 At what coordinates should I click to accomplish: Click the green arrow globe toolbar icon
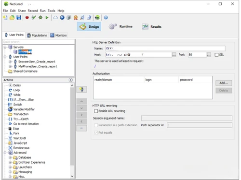[97, 18]
